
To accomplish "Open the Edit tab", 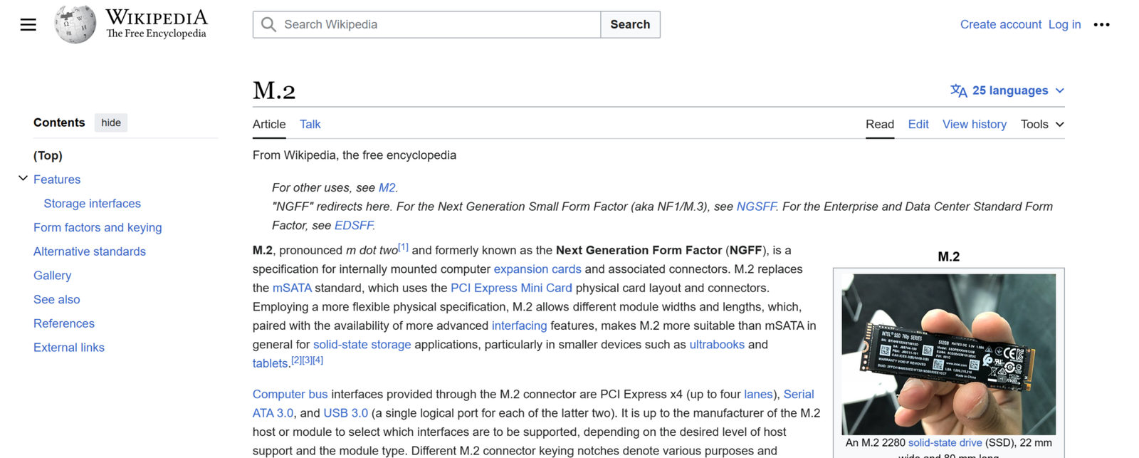I will pos(918,124).
